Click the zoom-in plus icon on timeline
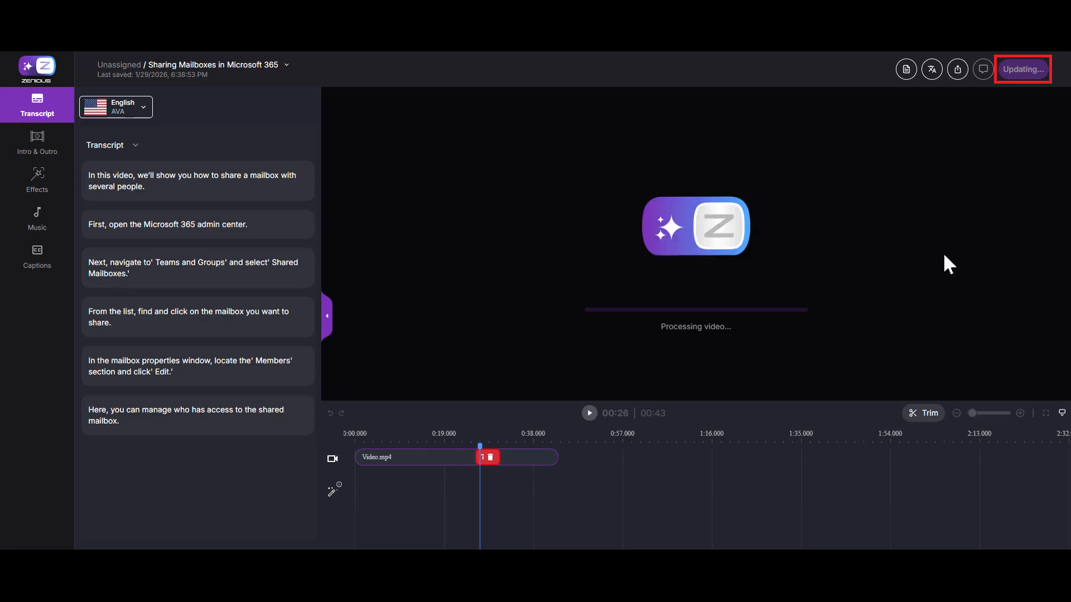The height and width of the screenshot is (602, 1071). (1020, 413)
